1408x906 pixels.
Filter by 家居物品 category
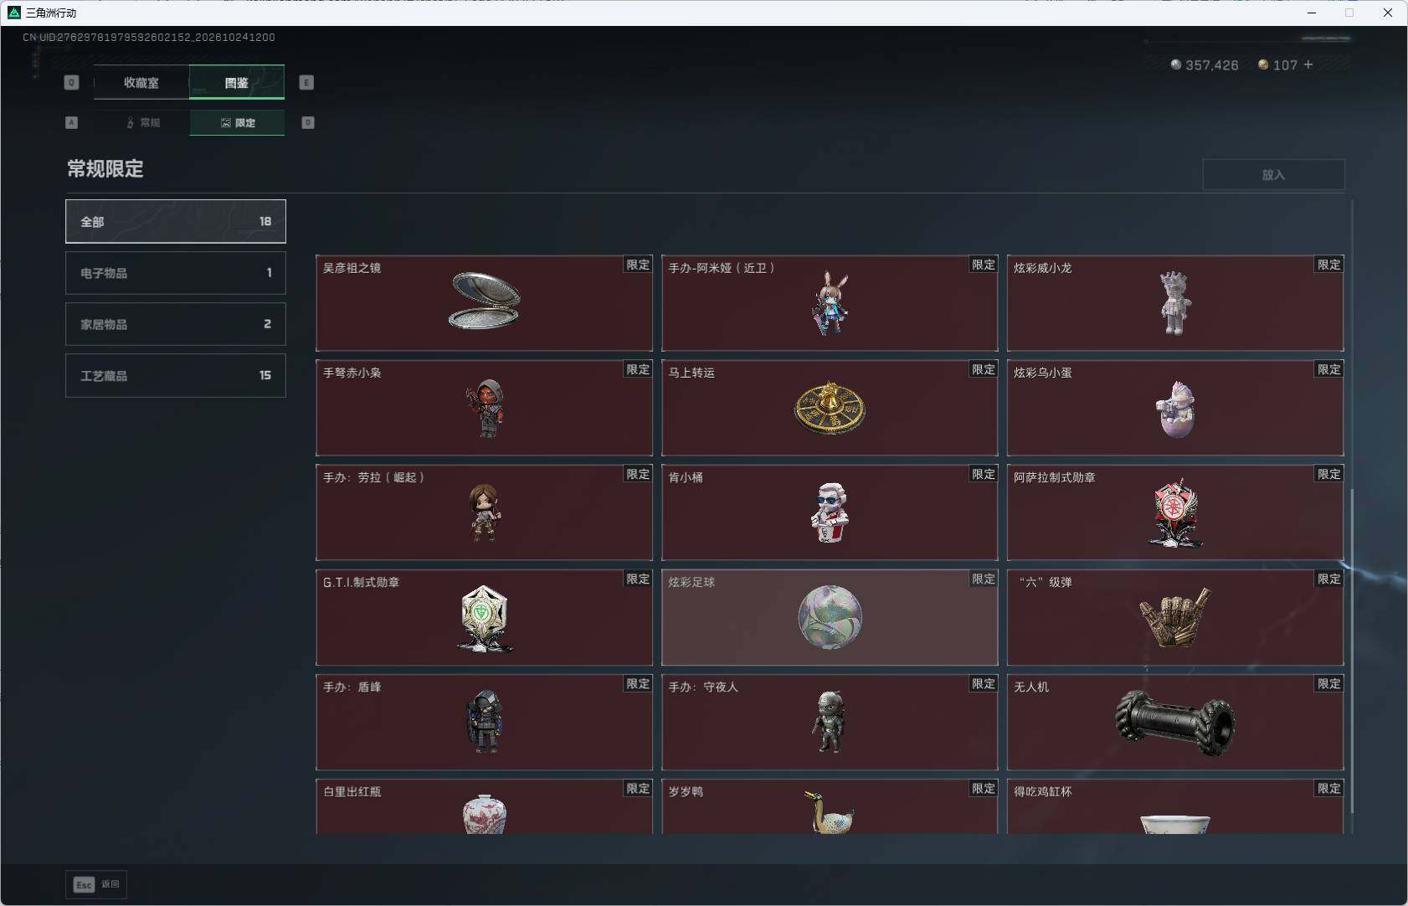(x=176, y=324)
